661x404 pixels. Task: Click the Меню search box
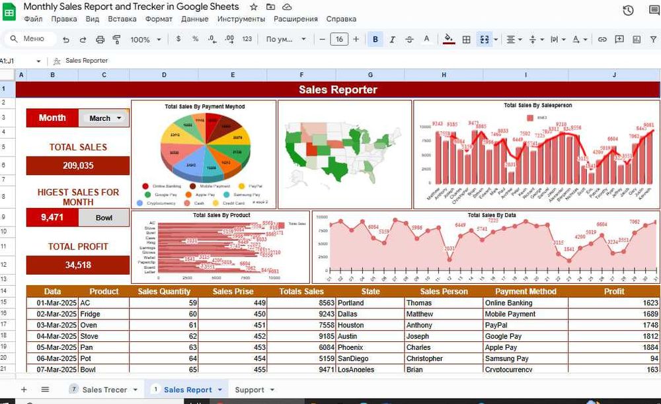[30, 39]
